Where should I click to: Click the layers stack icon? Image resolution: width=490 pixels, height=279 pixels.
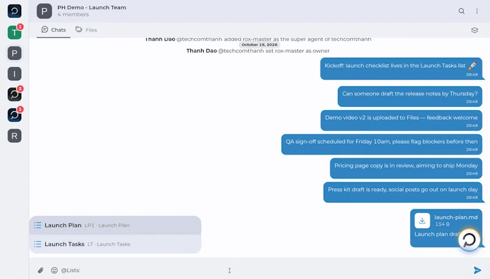click(x=475, y=30)
